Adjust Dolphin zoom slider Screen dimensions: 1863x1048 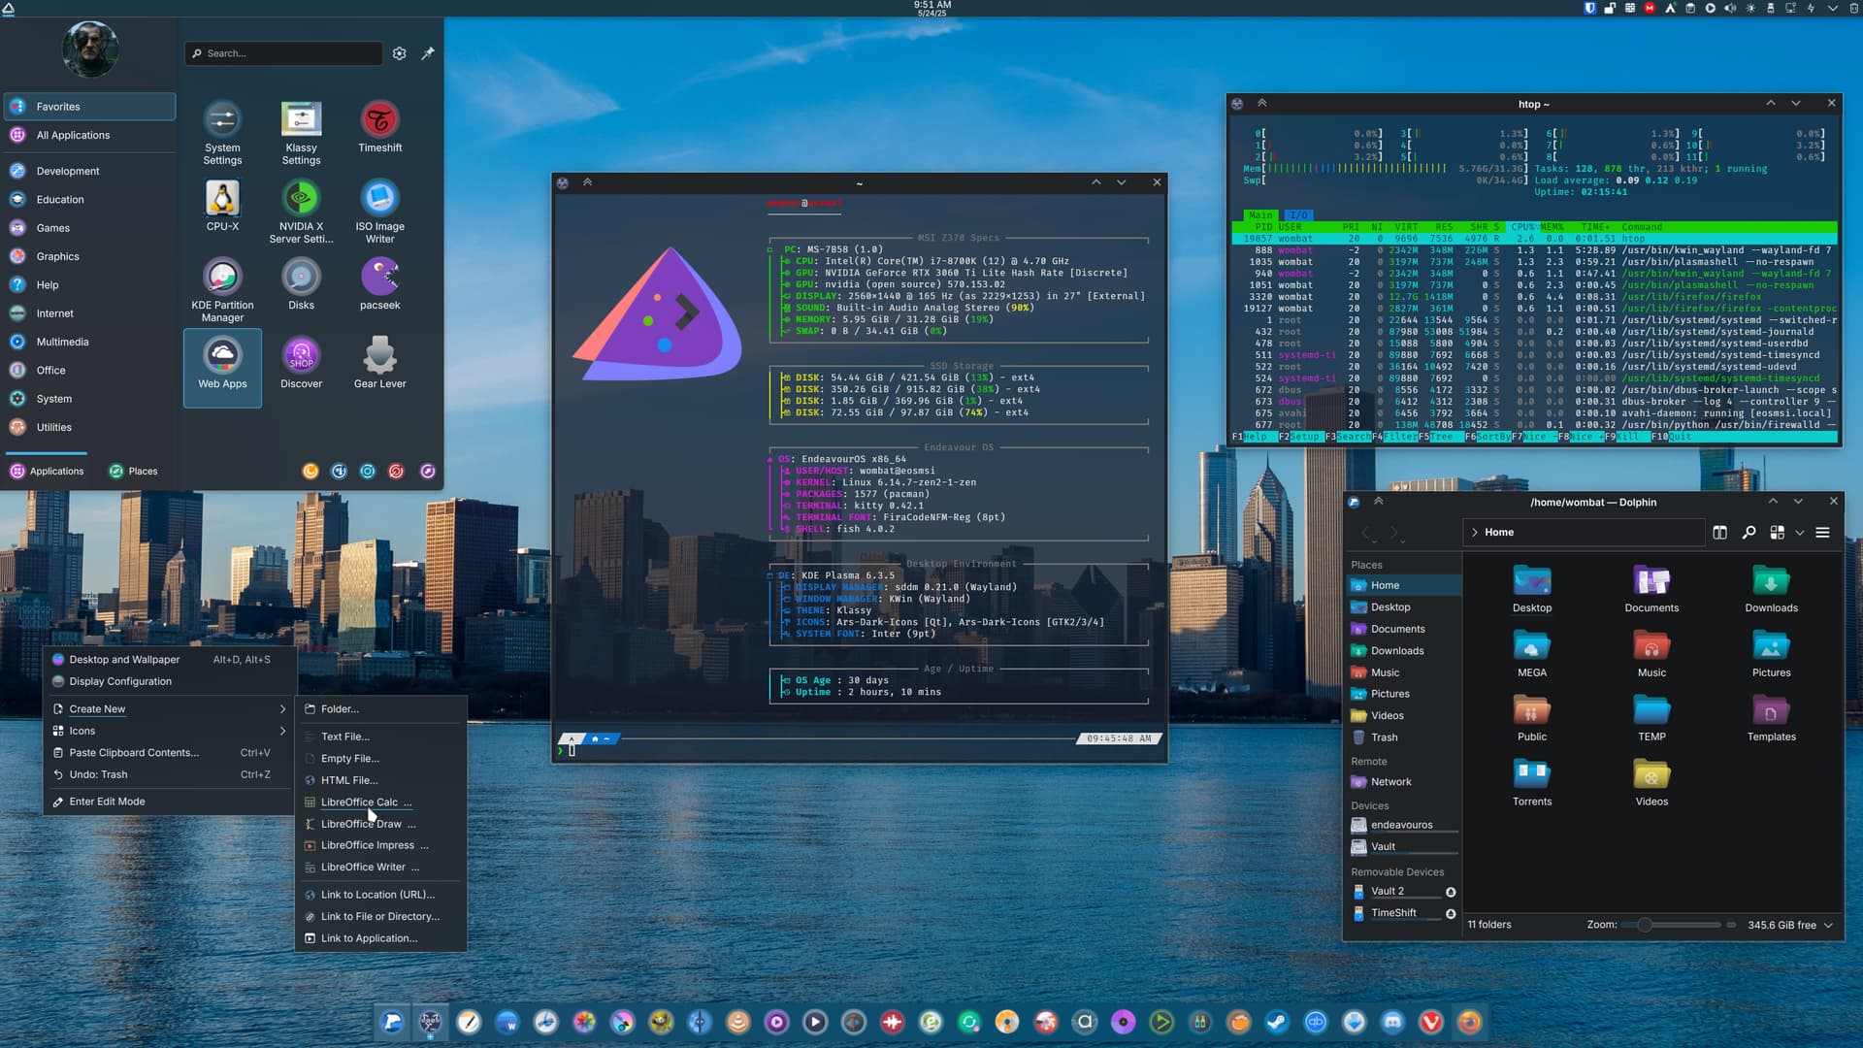coord(1645,925)
